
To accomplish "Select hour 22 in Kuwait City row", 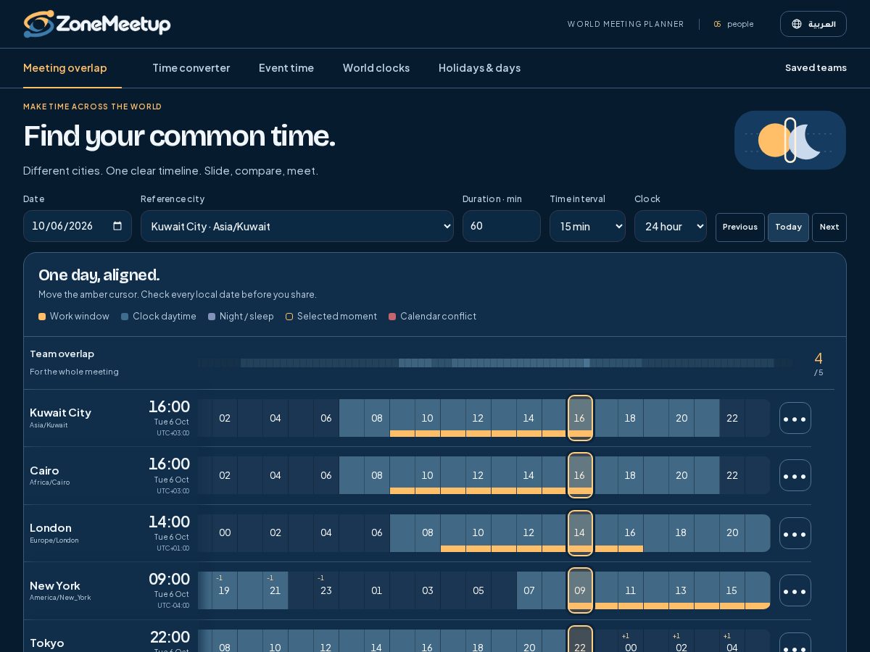I will tap(732, 418).
